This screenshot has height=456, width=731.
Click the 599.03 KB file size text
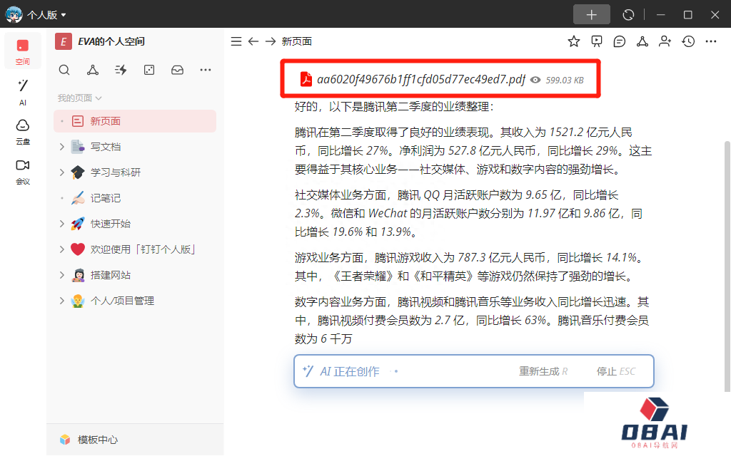pos(565,80)
